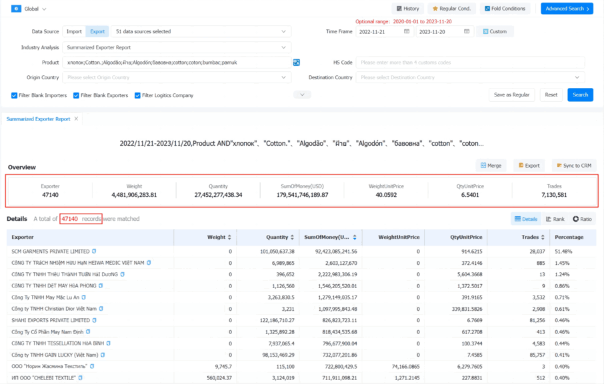Select Export data source option
Image resolution: width=604 pixels, height=384 pixels.
tap(97, 31)
